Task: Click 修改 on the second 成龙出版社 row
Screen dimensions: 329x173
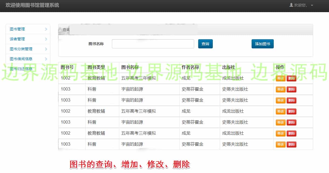Action: click(280, 111)
